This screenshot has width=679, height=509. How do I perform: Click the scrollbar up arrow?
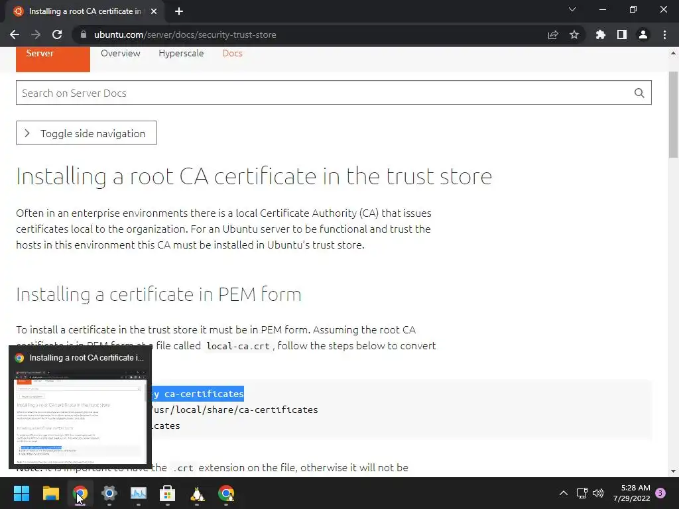click(x=673, y=53)
